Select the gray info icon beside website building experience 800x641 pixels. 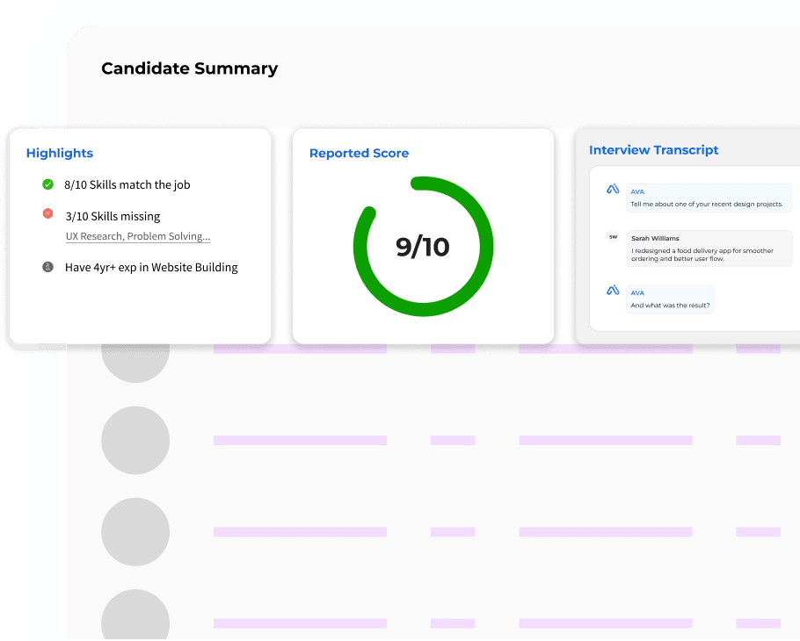pyautogui.click(x=48, y=267)
